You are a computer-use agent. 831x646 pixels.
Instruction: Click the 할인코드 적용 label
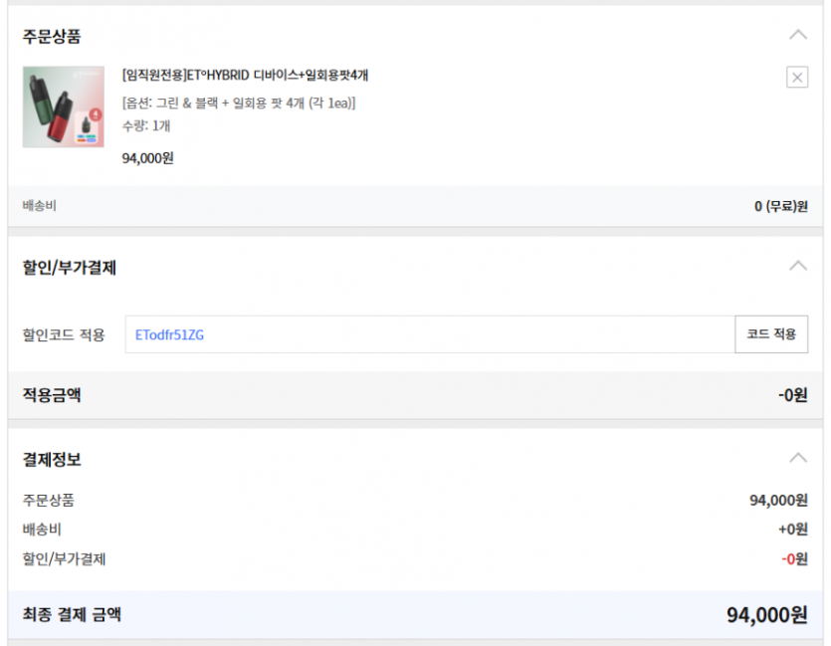click(64, 334)
